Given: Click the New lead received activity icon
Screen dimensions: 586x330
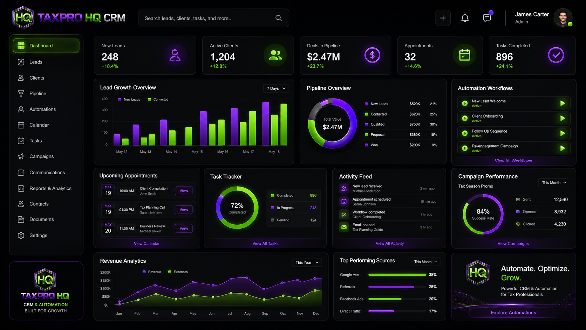Looking at the screenshot, I should 344,188.
